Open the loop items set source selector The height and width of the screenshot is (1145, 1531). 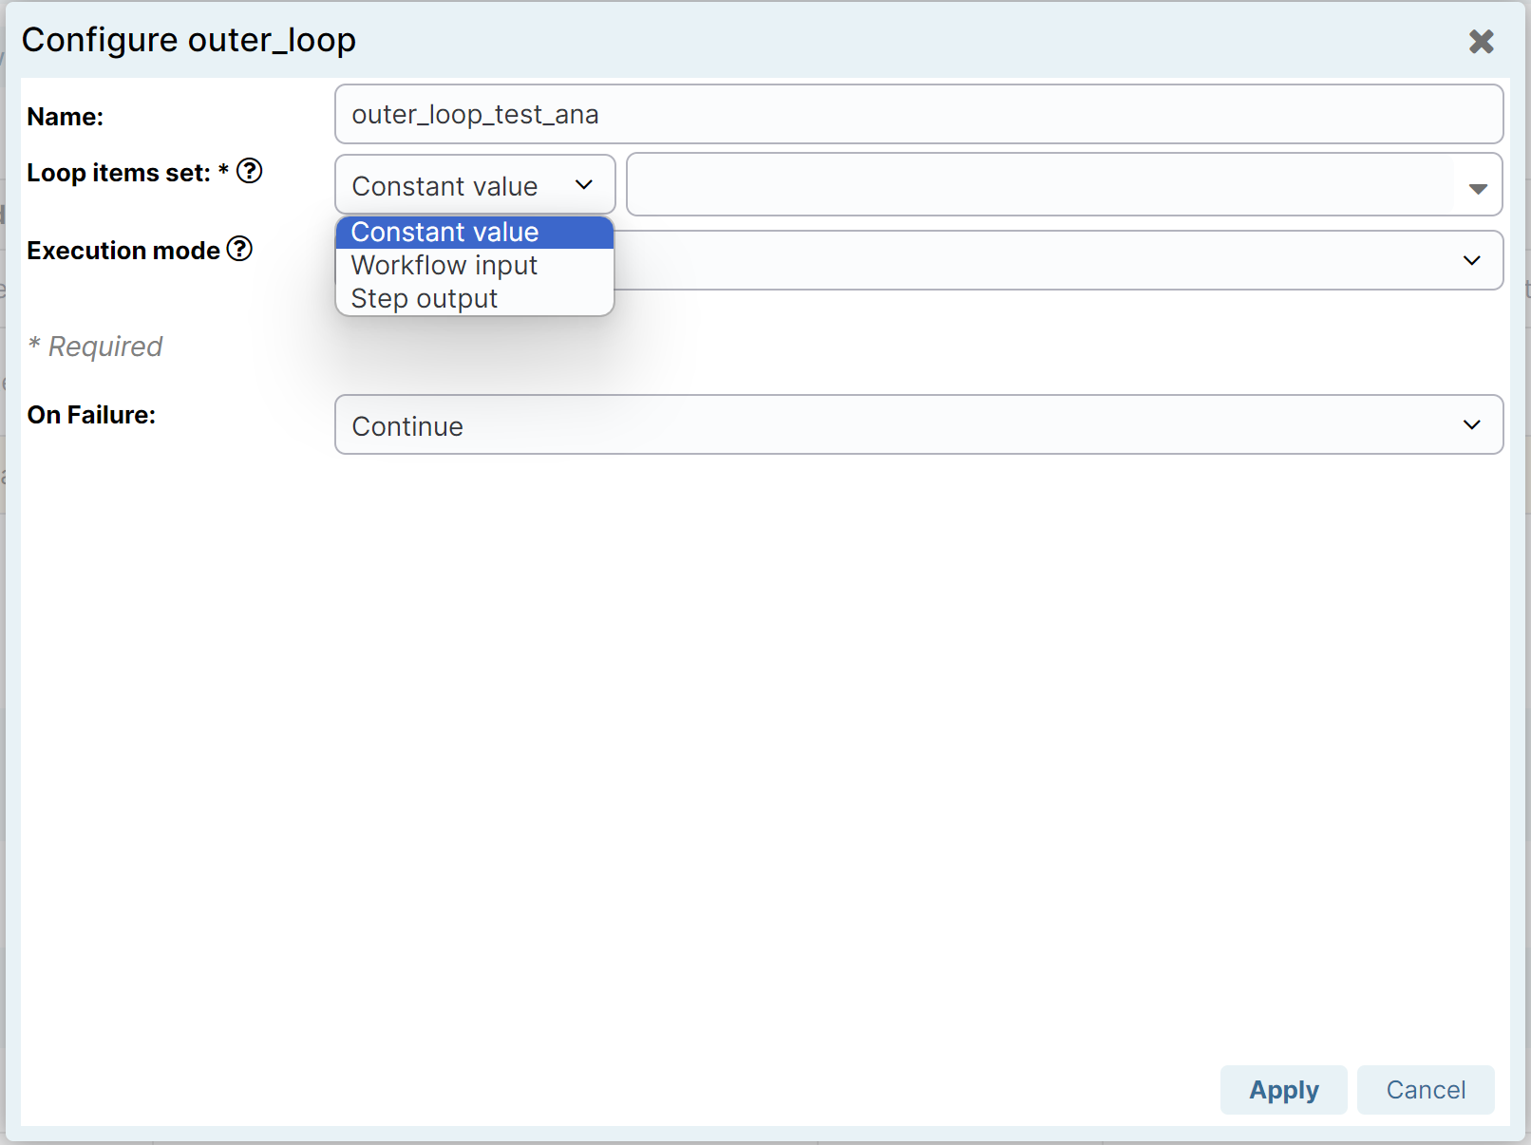474,185
